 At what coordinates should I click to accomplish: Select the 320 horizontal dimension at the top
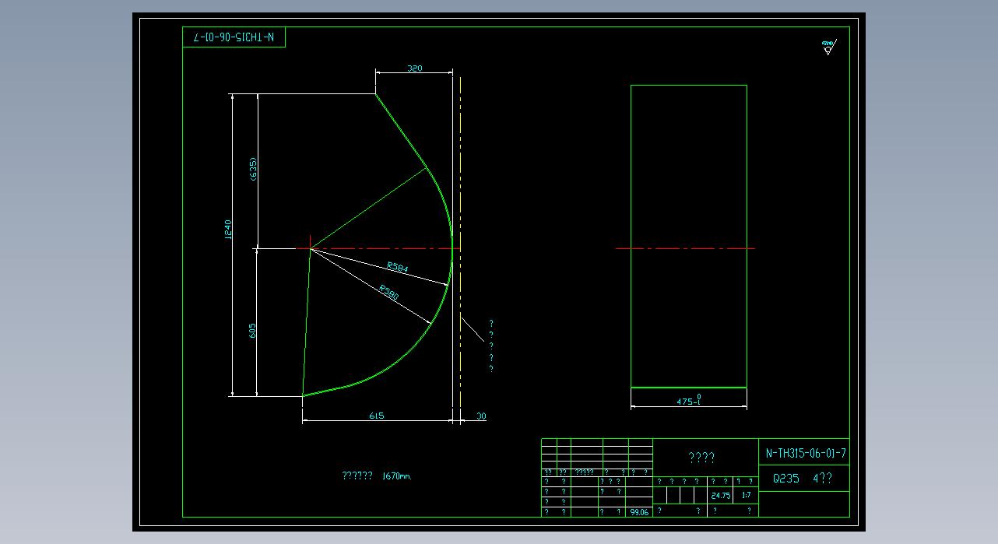414,68
